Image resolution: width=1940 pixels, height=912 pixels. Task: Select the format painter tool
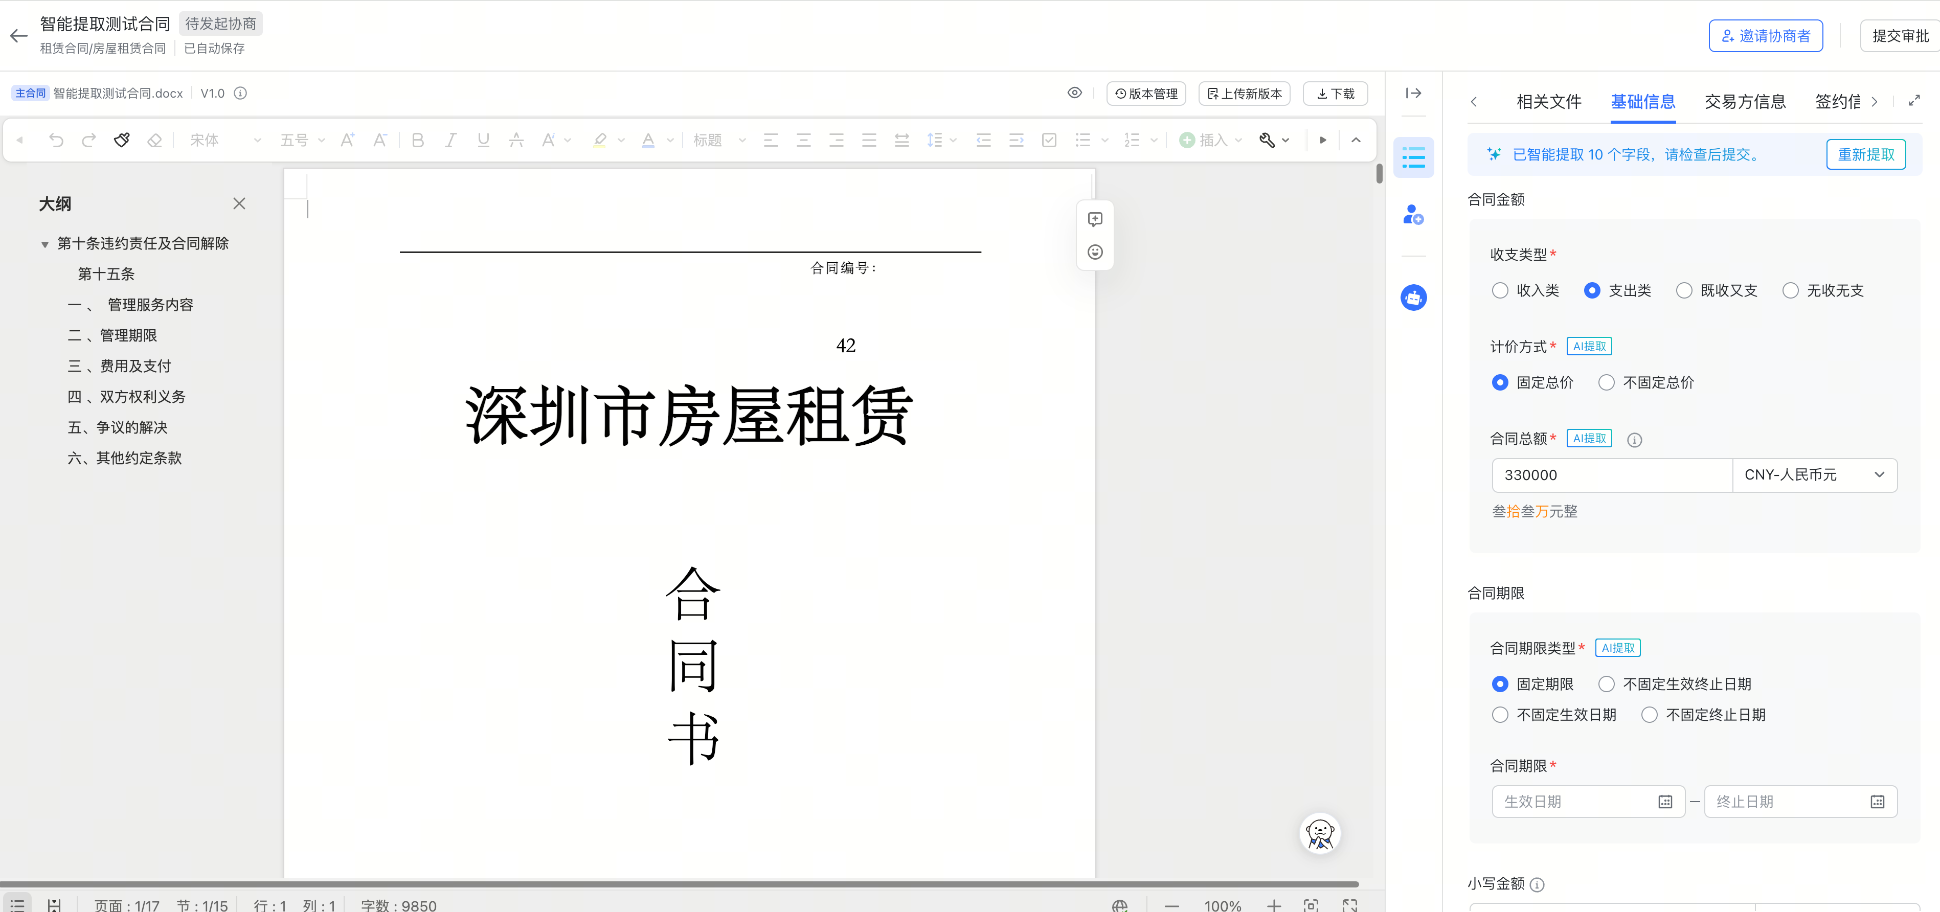(122, 140)
